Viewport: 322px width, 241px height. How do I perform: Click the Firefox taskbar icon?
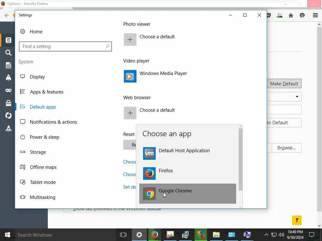tap(154, 235)
